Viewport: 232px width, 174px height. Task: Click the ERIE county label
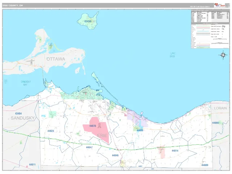(x=102, y=135)
